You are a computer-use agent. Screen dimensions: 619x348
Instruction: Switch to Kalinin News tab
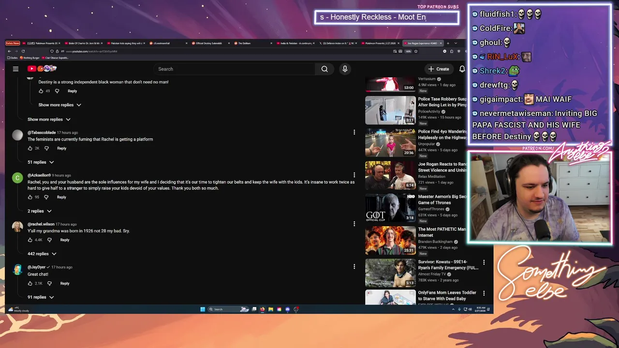[13, 43]
